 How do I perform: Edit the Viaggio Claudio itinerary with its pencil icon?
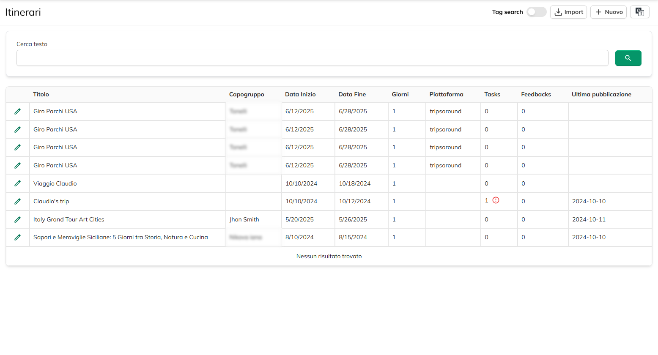coord(17,183)
